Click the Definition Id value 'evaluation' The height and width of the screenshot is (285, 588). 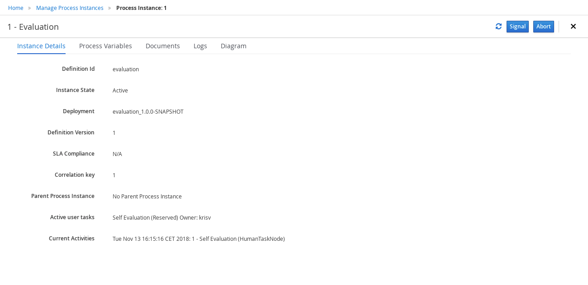click(126, 69)
